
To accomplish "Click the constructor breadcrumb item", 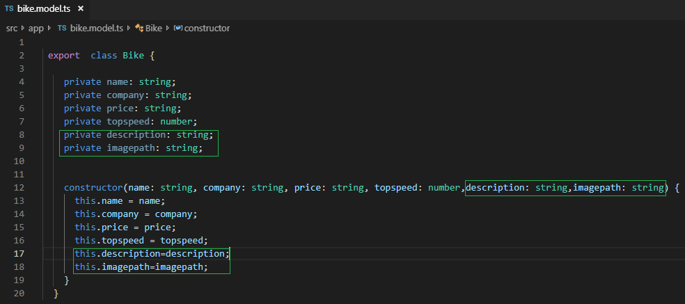I will (207, 29).
